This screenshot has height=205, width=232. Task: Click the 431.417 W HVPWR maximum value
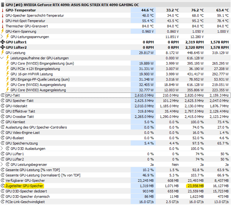click(195, 74)
